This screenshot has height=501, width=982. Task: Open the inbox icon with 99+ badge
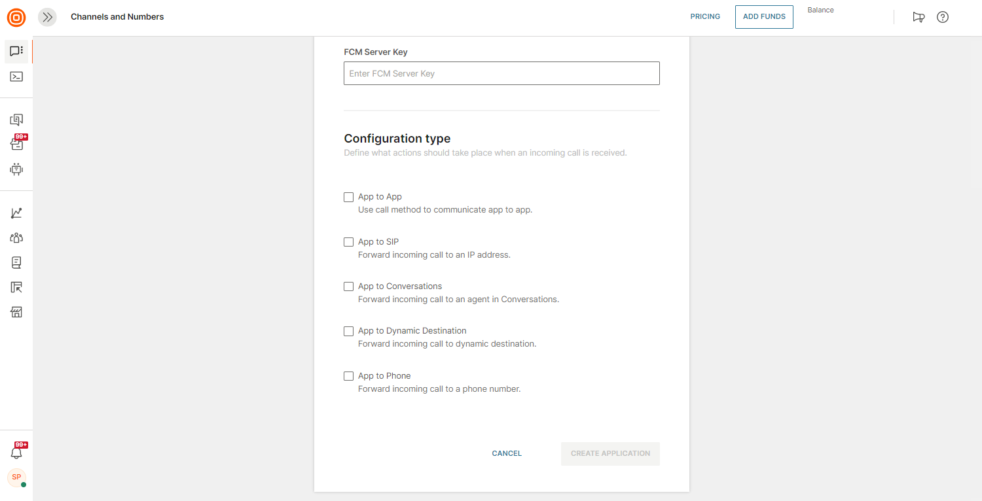click(x=16, y=145)
